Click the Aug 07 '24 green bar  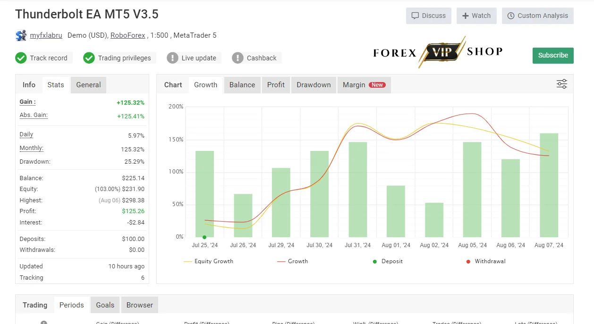(549, 185)
